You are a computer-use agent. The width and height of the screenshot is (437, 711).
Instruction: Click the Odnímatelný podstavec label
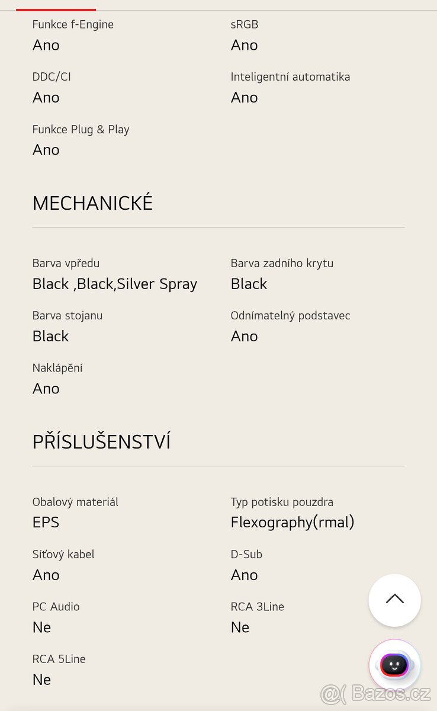click(x=290, y=315)
